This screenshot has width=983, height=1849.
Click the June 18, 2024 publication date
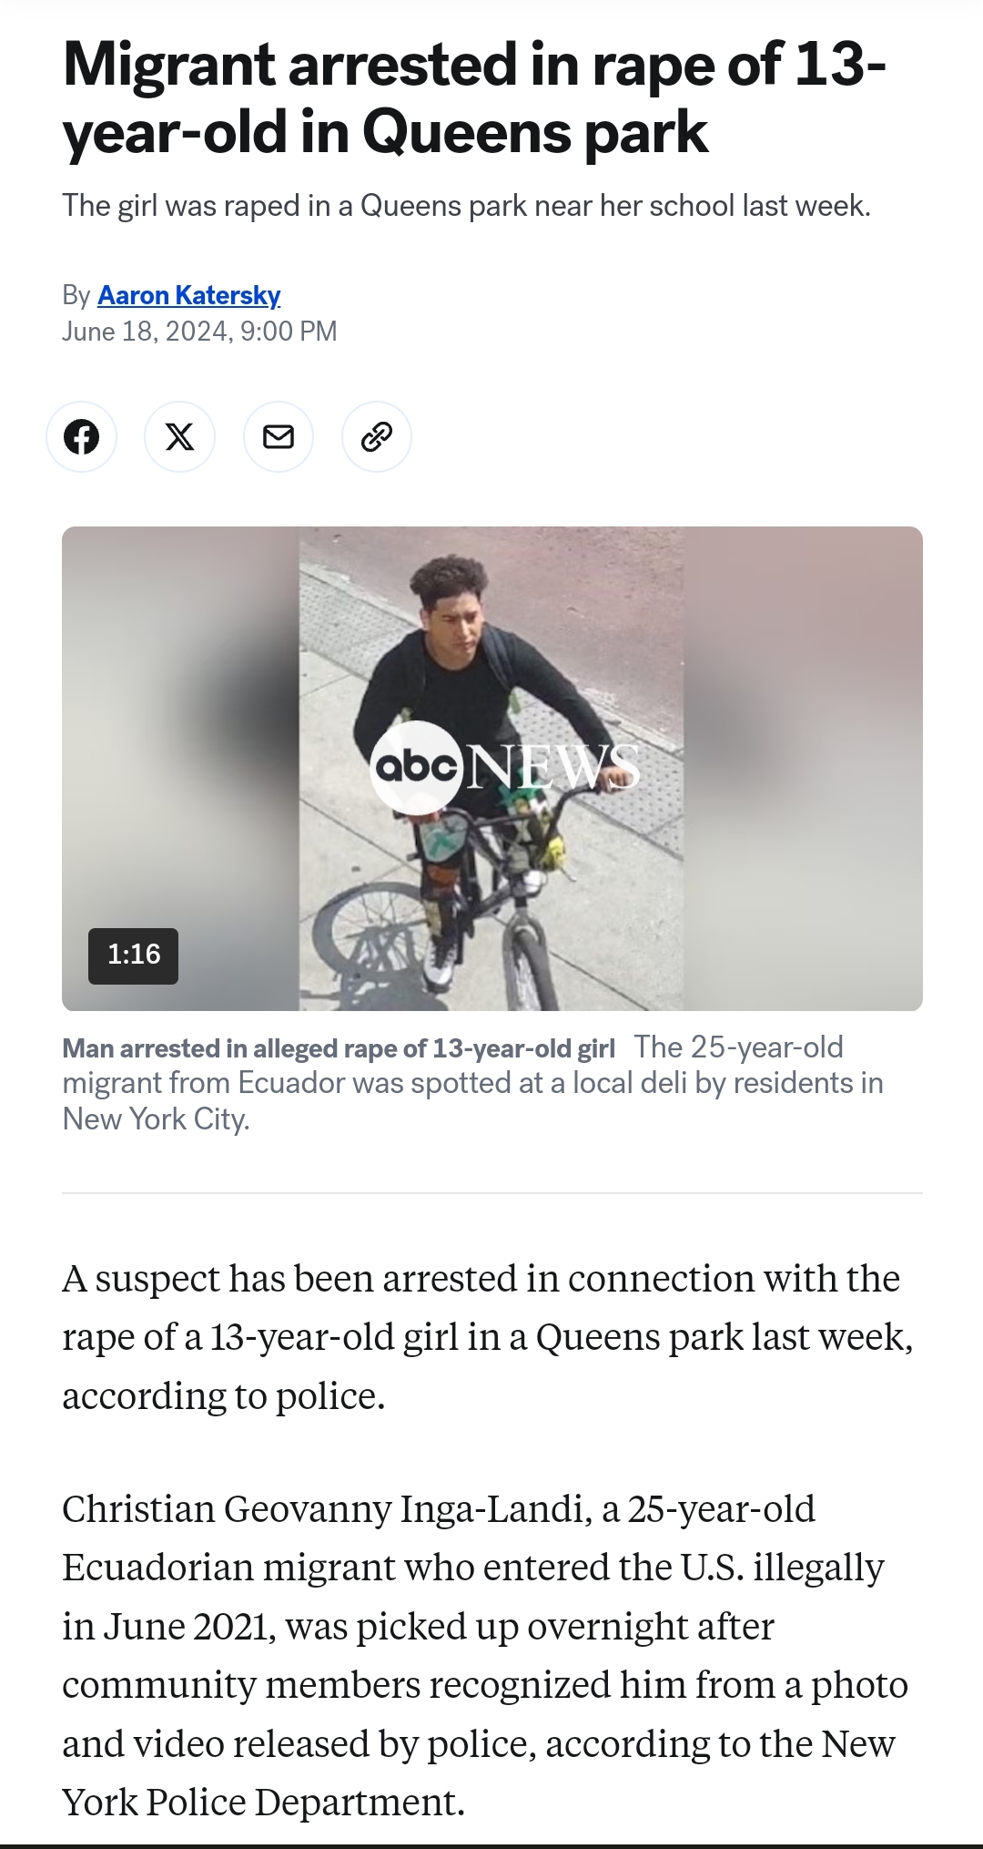[199, 332]
